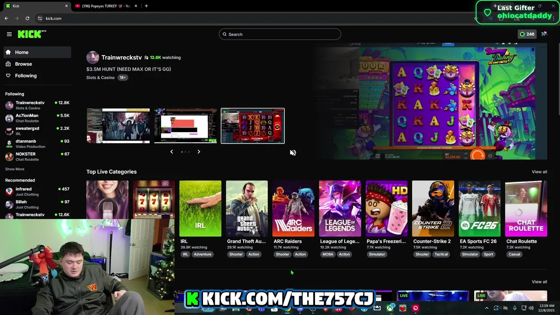This screenshot has height=315, width=560.
Task: Open the IRL category card
Action: pos(200,208)
